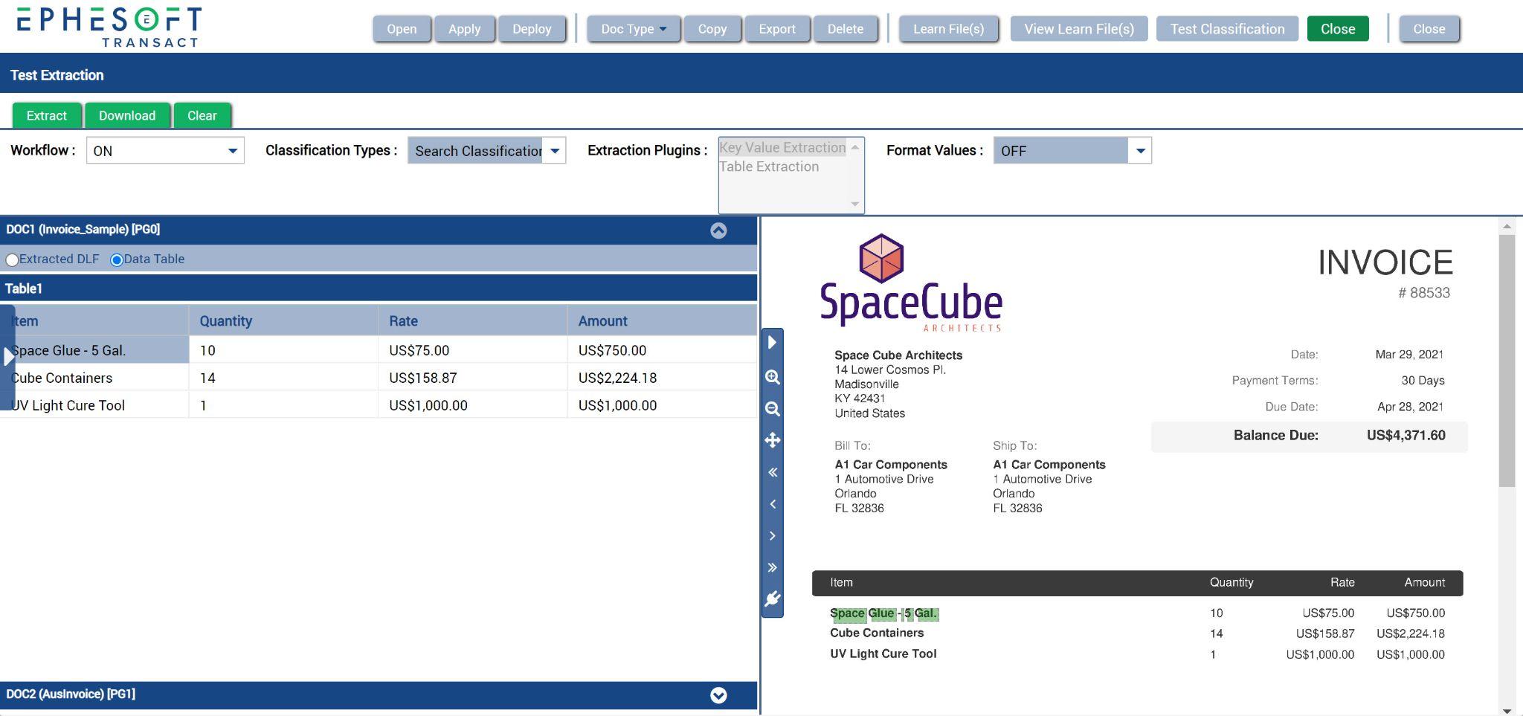Click the Test Classification button
Image resolution: width=1523 pixels, height=716 pixels.
[x=1228, y=29]
